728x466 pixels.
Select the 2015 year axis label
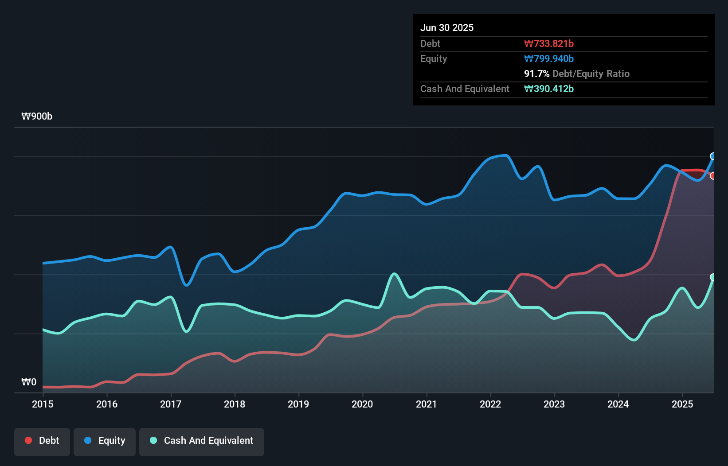(42, 404)
